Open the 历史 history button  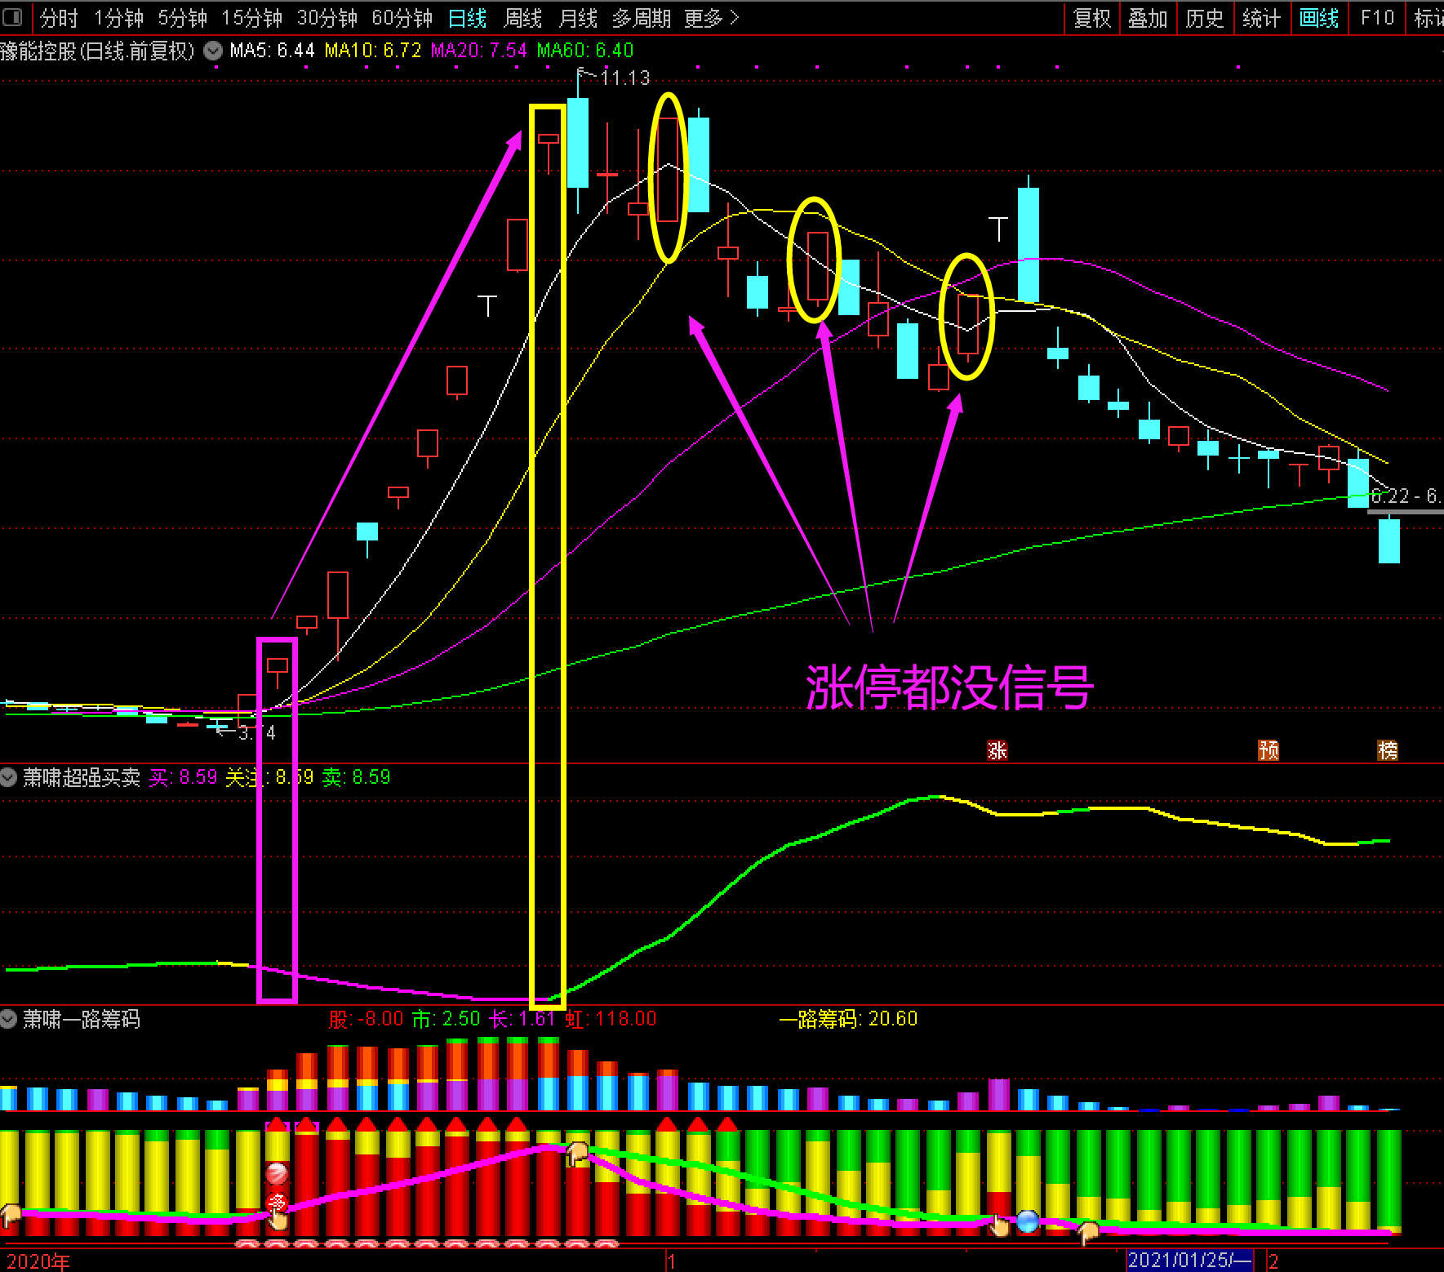click(x=1205, y=18)
